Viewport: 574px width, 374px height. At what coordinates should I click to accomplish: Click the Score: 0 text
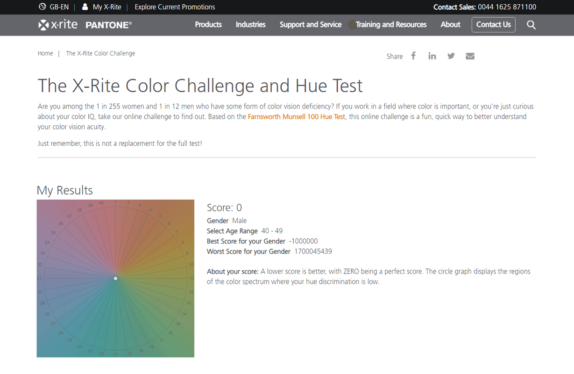tap(224, 208)
